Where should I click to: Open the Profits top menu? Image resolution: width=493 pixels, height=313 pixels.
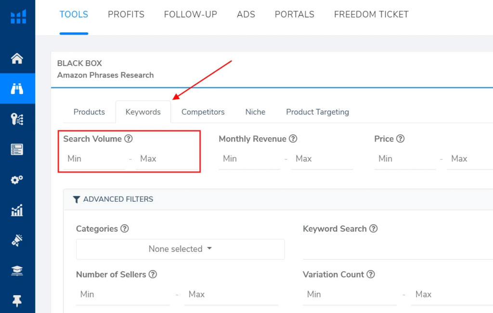coord(126,14)
